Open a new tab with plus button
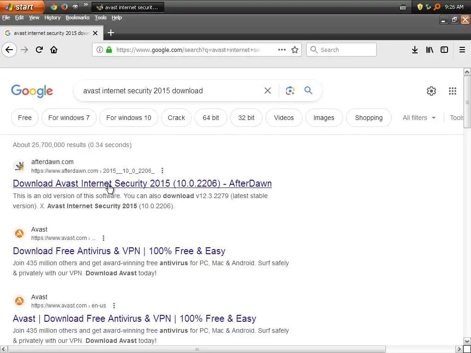 111,33
